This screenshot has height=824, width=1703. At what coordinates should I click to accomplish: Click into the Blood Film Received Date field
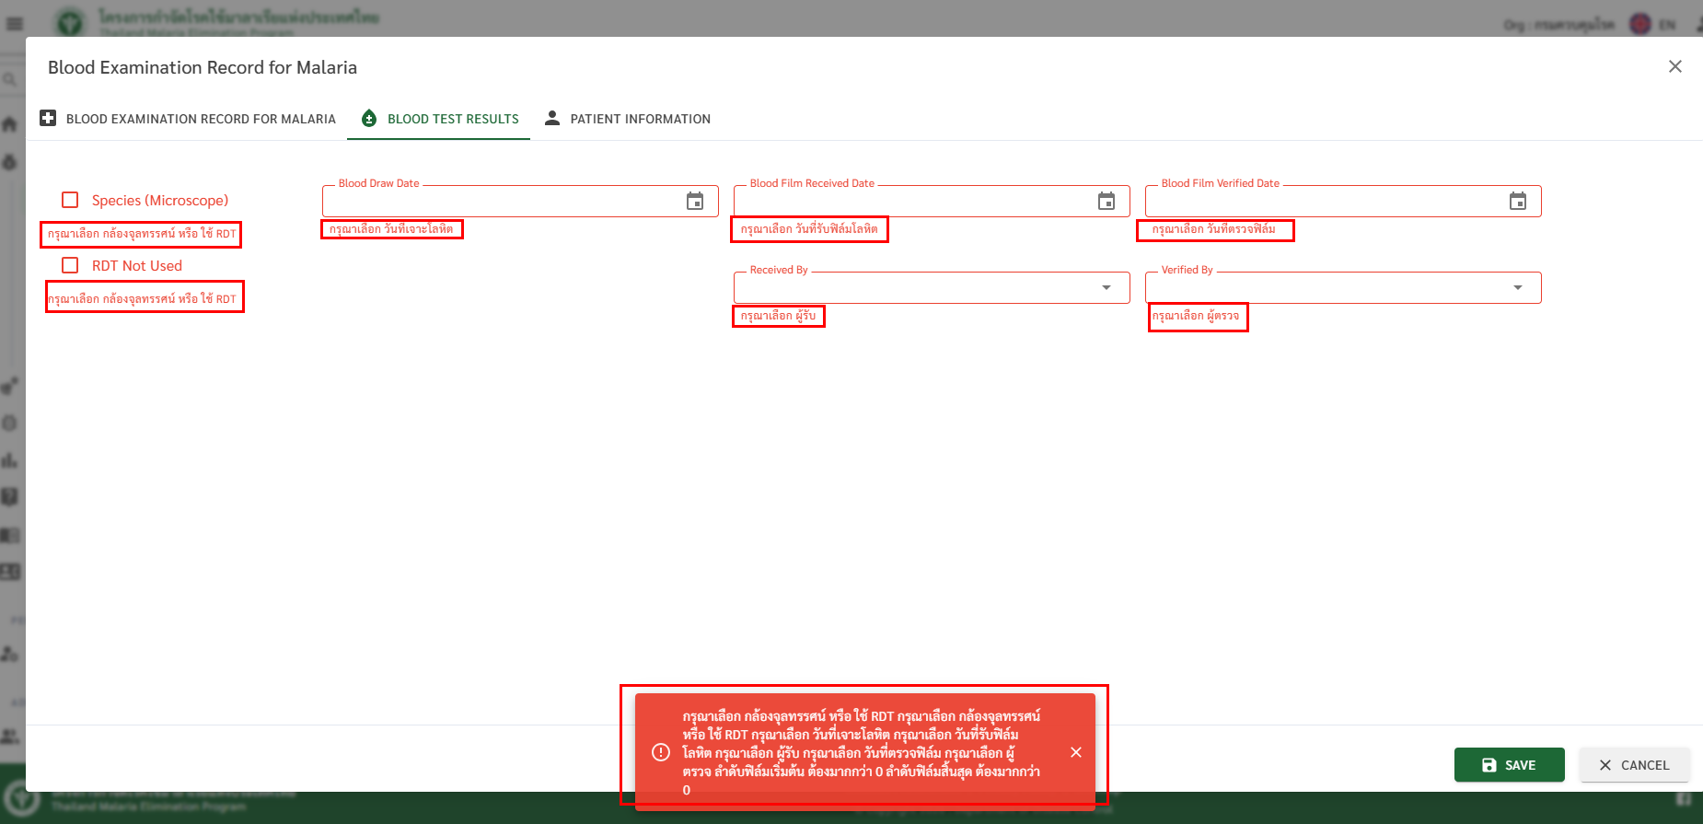point(911,201)
